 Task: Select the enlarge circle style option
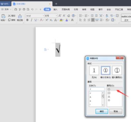point(117,70)
